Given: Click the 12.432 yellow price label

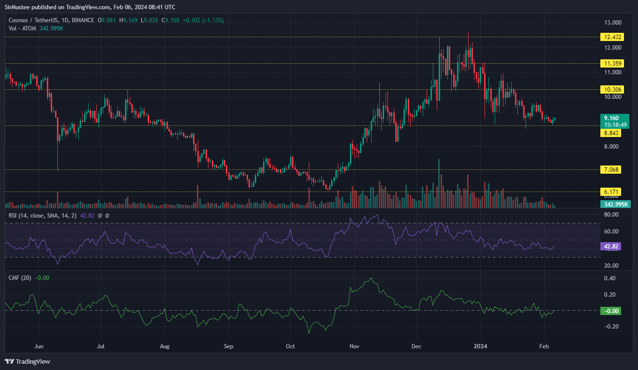Looking at the screenshot, I should tap(610, 37).
